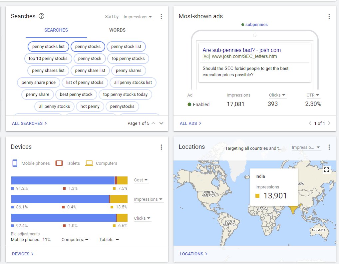Image resolution: width=339 pixels, height=264 pixels.
Task: Go to previous page of searches
Action: click(153, 124)
